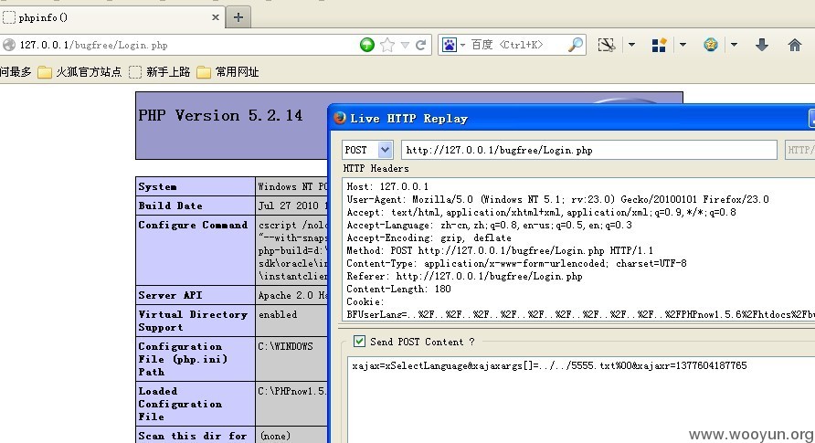Click the 'Referer' header line

click(464, 276)
